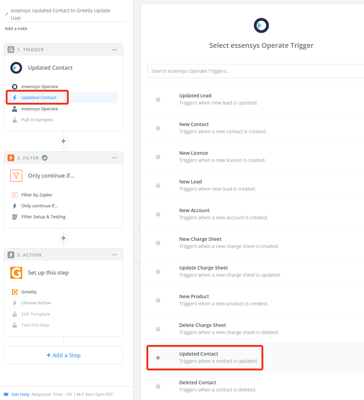Screen dimensions: 364x400
Task: Click the large Updated Contact trigger heading
Action: click(50, 68)
